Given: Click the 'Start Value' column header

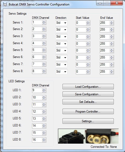Looking at the screenshot, I should (x=83, y=18).
